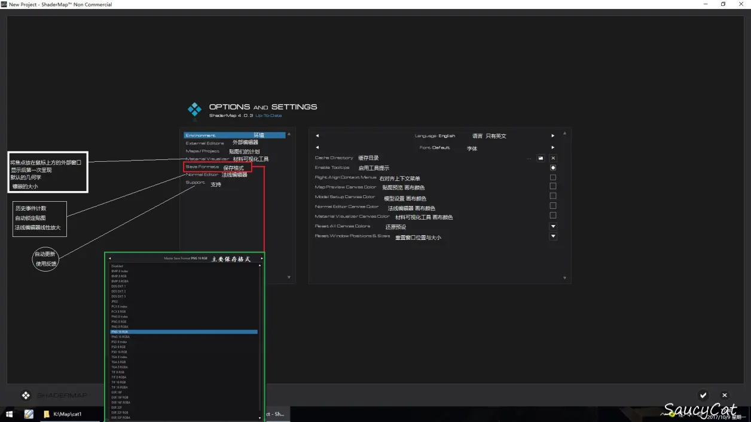
Task: Click the category list scroll-up arrow
Action: (289, 134)
